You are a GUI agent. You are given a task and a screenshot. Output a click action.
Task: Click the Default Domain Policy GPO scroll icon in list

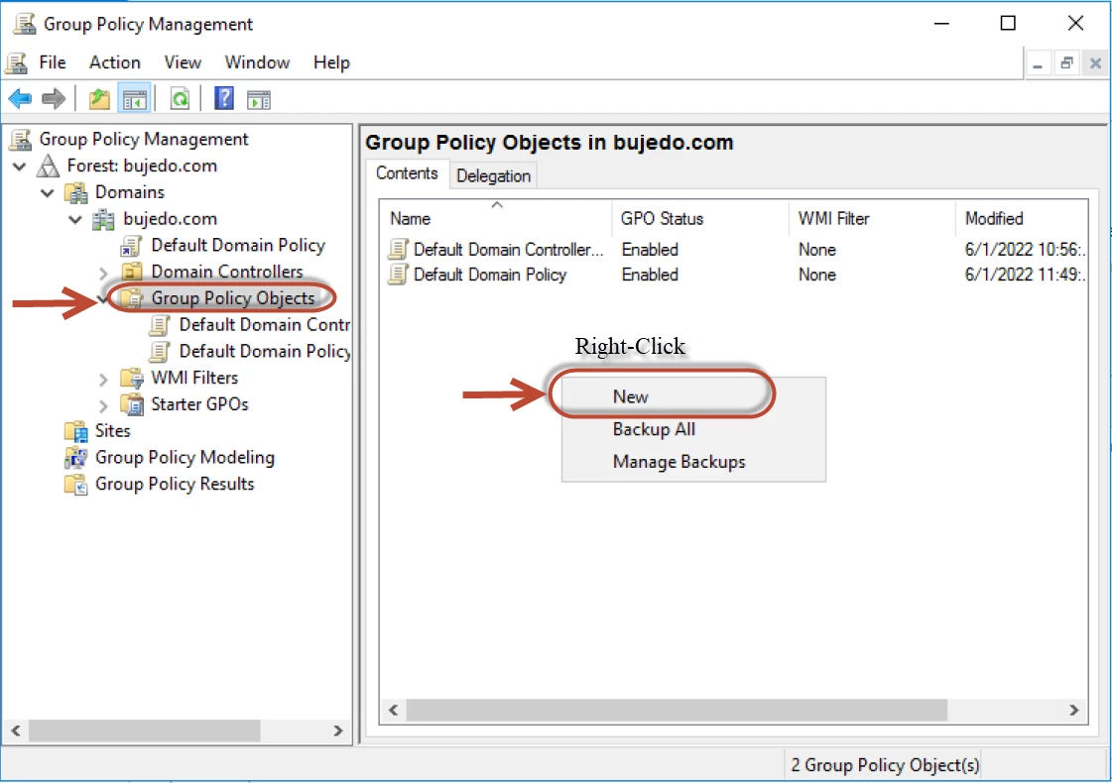[x=399, y=275]
